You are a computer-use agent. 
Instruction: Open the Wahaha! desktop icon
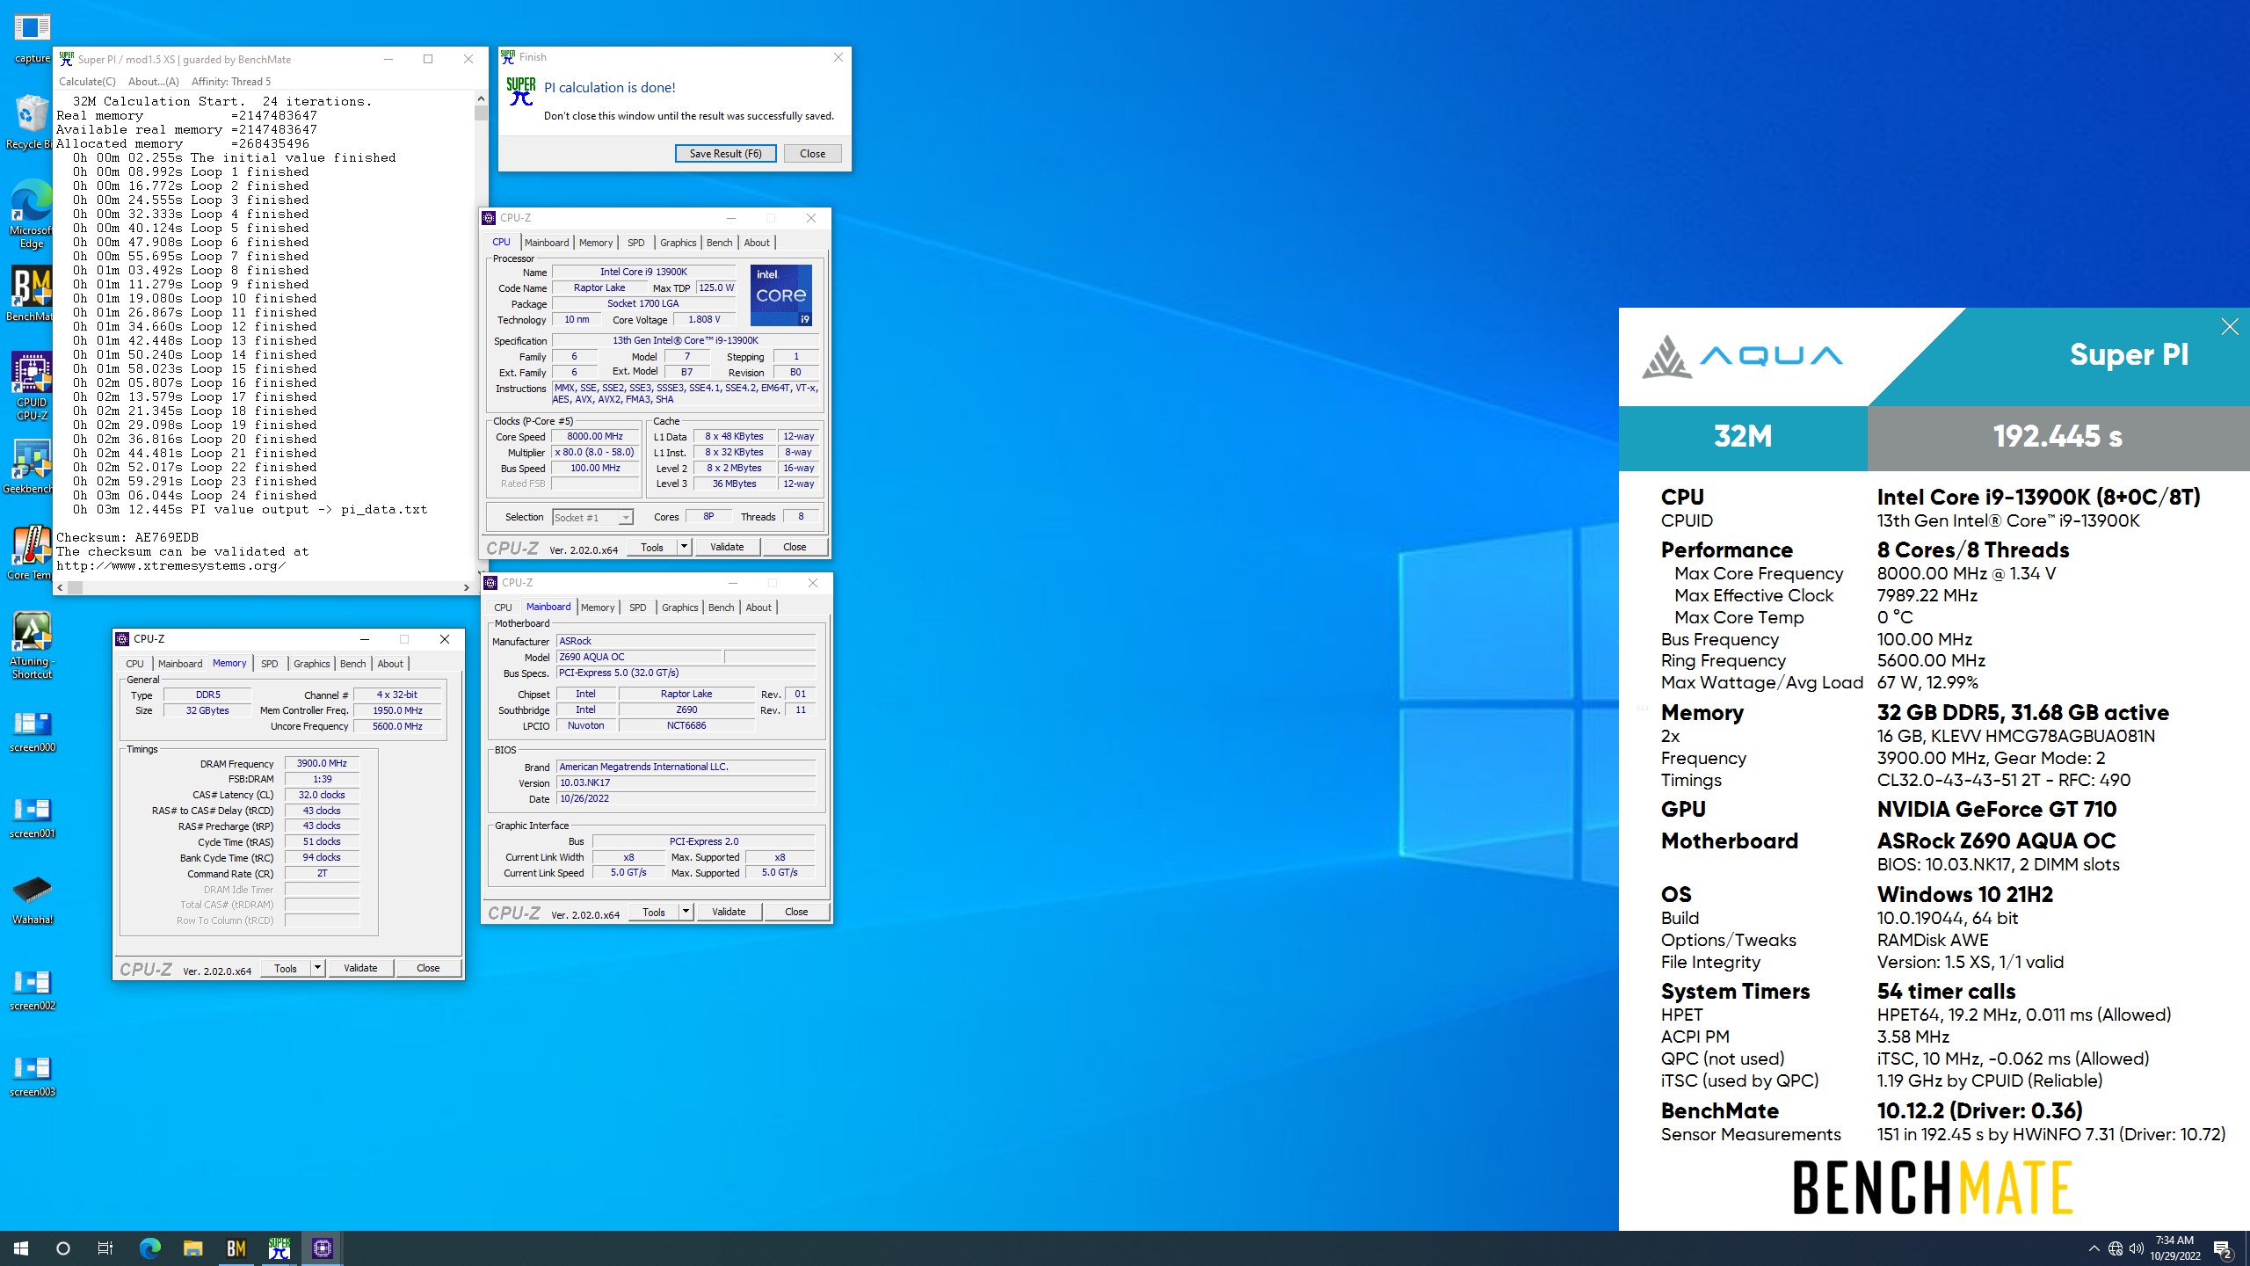pos(32,900)
